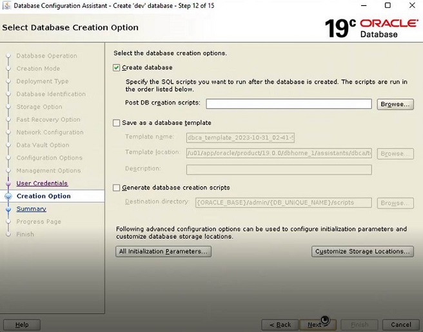This screenshot has width=423, height=332.
Task: Click the Network Configuration step label
Action: (50, 132)
